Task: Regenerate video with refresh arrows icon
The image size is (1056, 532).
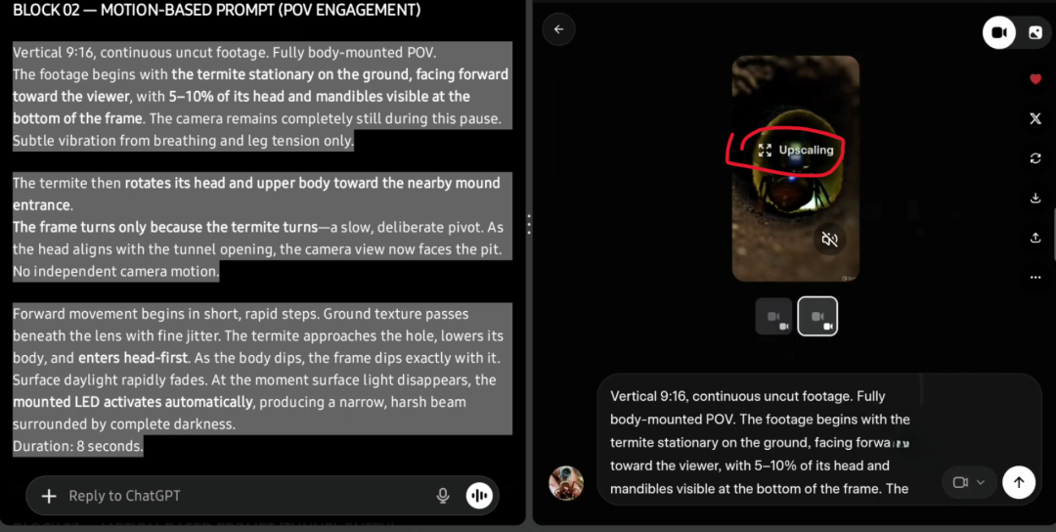Action: pos(1035,158)
